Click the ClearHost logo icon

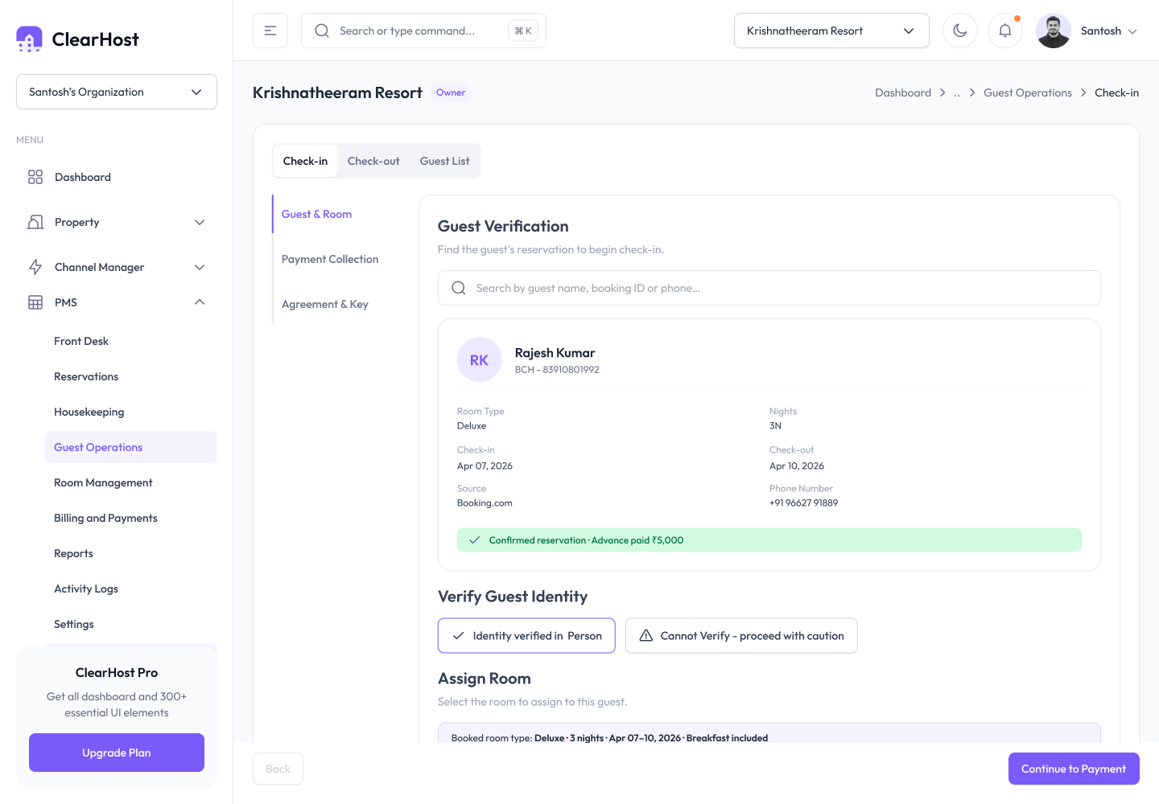pyautogui.click(x=30, y=39)
